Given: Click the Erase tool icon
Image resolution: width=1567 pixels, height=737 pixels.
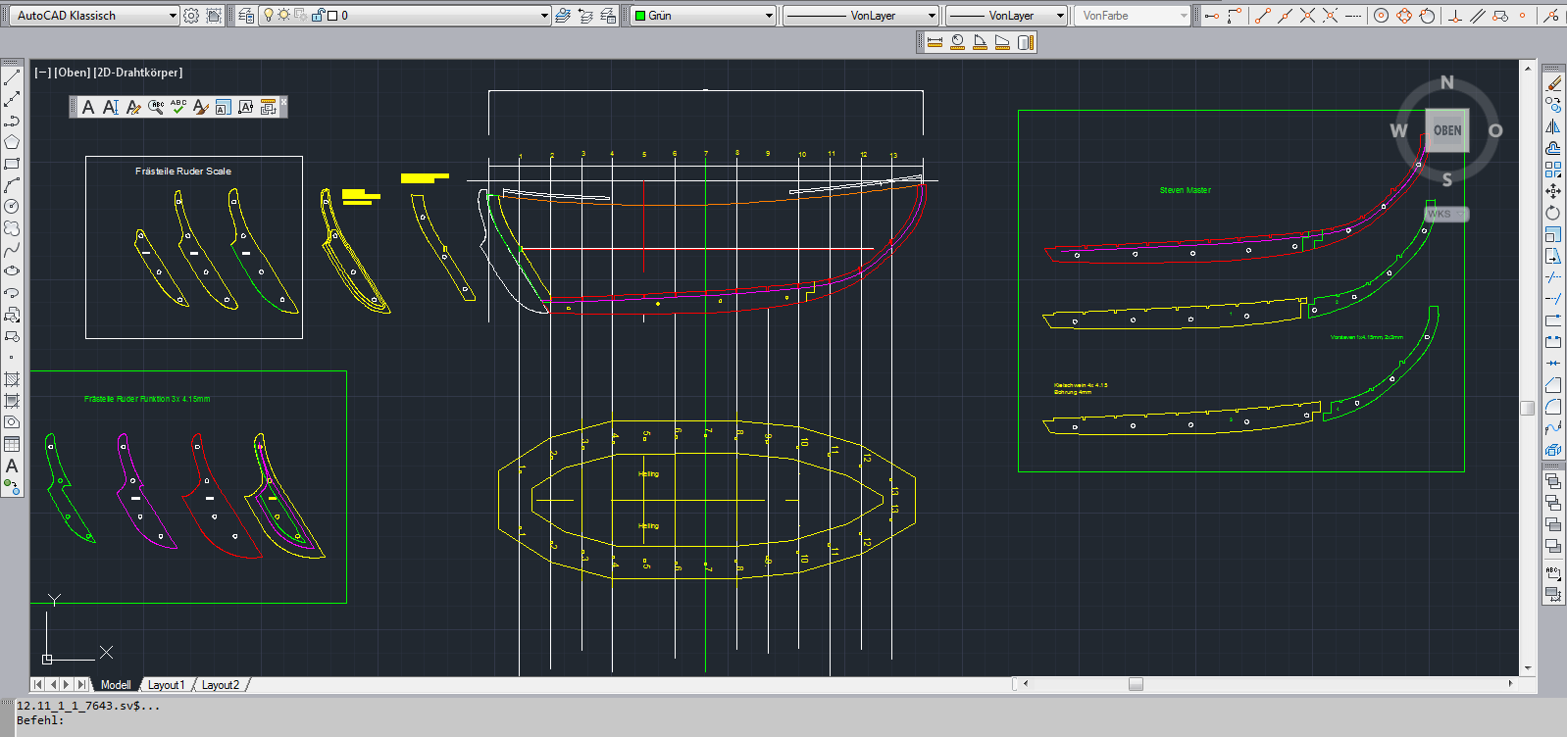Looking at the screenshot, I should (x=1552, y=83).
